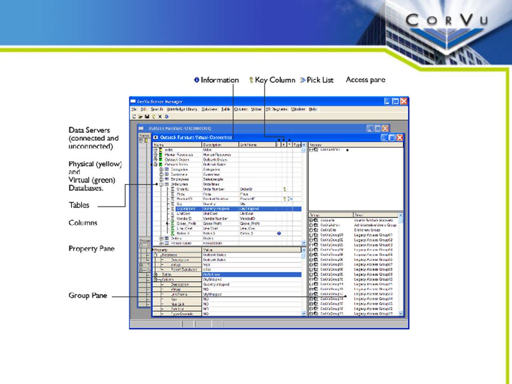The image size is (512, 384).
Task: Open the ER Diagrams menu
Action: [x=277, y=109]
